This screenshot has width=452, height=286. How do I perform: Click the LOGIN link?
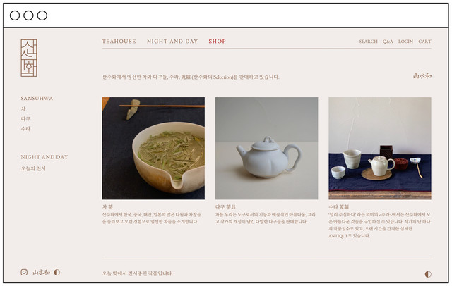[405, 42]
